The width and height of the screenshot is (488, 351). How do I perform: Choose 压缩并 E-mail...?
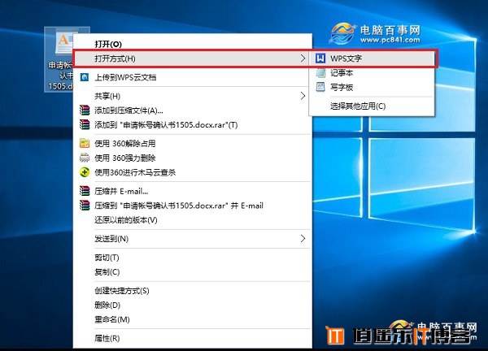pyautogui.click(x=192, y=191)
